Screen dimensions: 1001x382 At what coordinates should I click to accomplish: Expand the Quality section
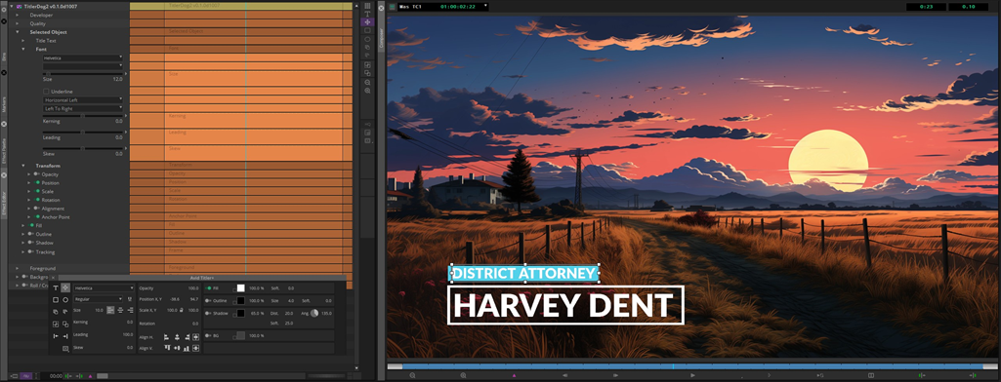pyautogui.click(x=18, y=23)
